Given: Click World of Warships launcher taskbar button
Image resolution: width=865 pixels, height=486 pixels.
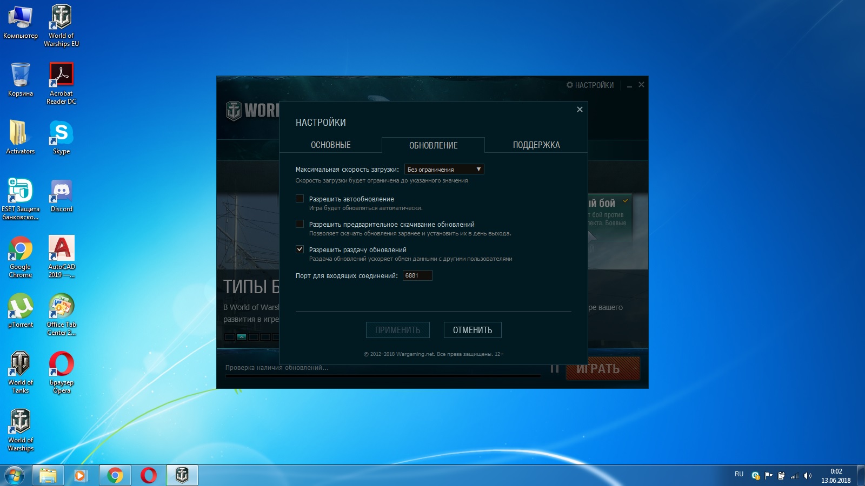Looking at the screenshot, I should coord(182,475).
